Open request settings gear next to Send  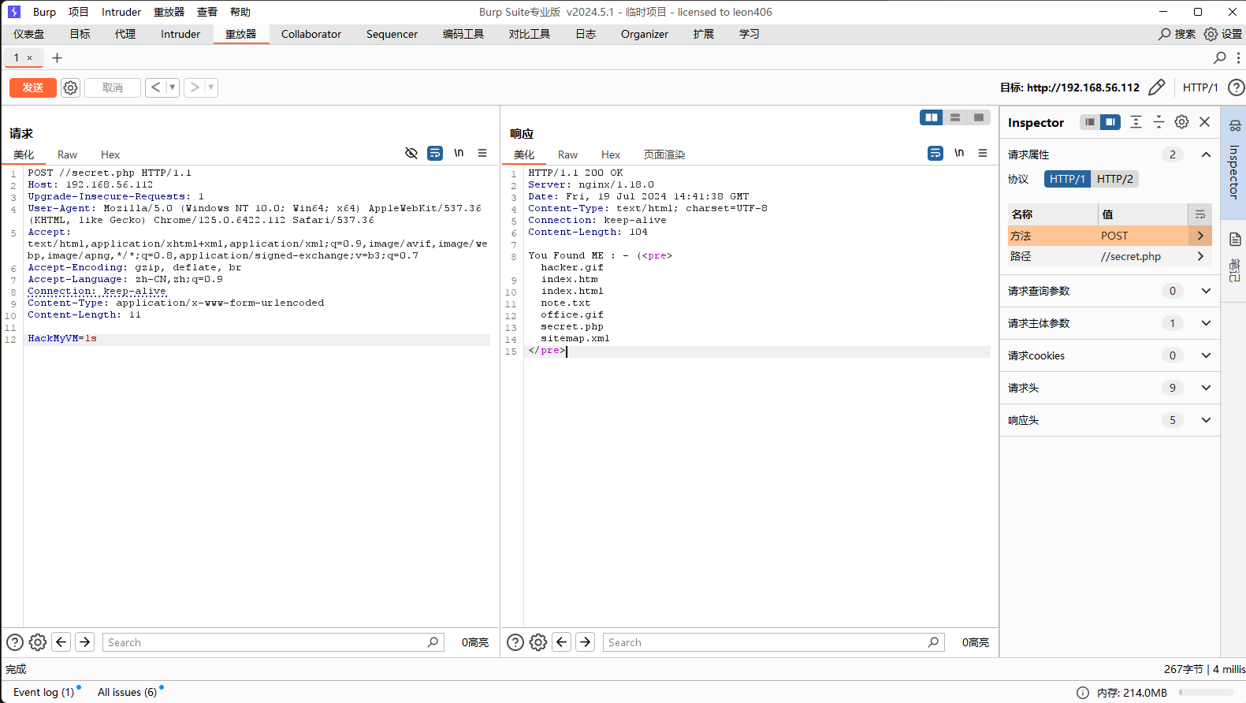pyautogui.click(x=70, y=87)
